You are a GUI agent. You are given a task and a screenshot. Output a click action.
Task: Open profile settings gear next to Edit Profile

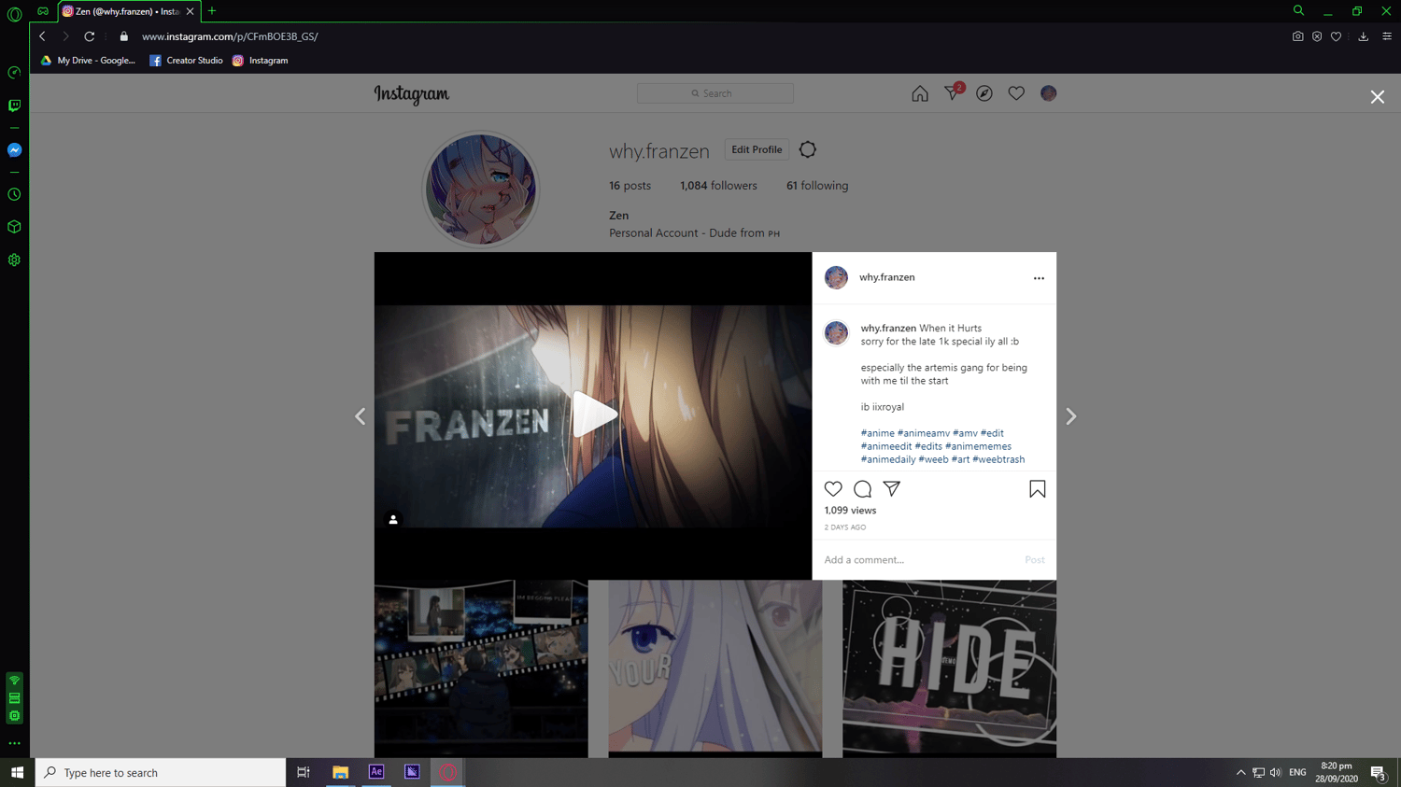click(808, 149)
